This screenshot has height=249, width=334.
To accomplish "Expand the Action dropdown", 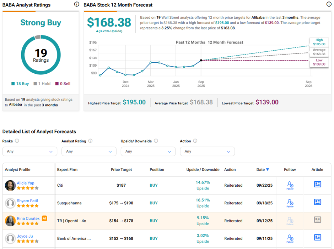I will click(207, 151).
